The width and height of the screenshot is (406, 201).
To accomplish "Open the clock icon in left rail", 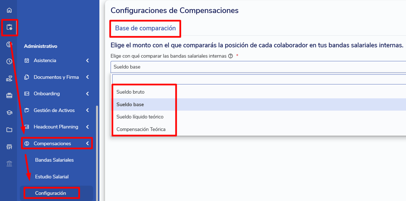I will click(x=9, y=61).
